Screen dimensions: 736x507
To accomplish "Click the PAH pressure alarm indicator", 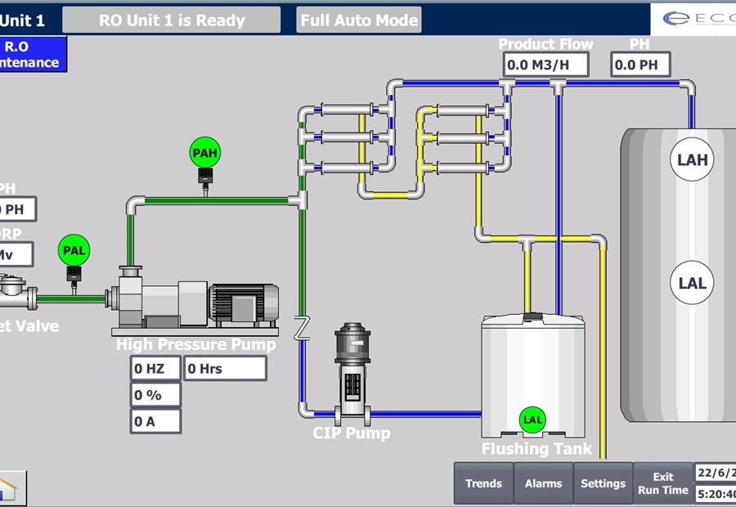I will pos(205,152).
